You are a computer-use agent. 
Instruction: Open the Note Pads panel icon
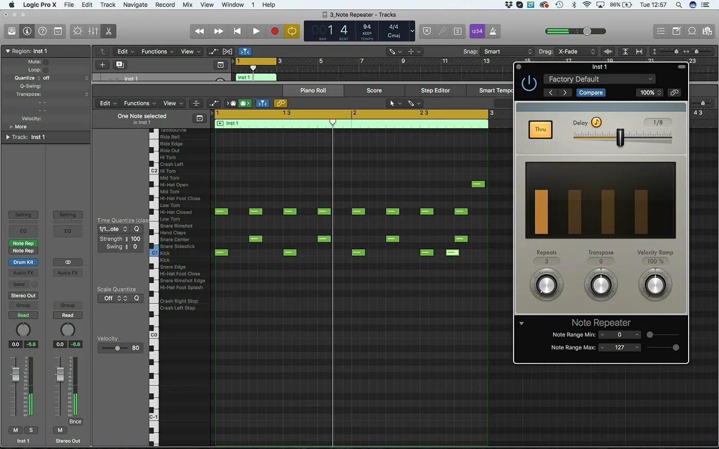(677, 31)
